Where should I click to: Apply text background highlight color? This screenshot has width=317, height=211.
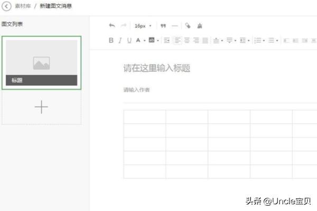152,40
